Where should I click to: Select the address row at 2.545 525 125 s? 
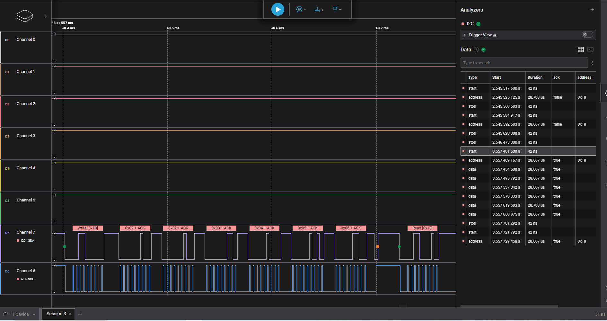coord(528,97)
